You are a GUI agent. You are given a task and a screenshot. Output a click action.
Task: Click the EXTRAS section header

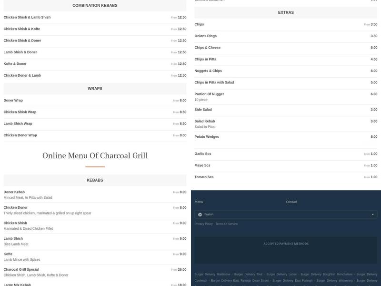click(285, 13)
